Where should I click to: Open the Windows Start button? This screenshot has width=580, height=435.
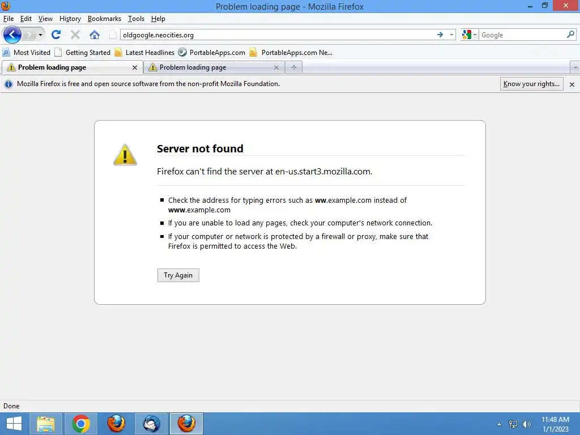click(x=14, y=424)
